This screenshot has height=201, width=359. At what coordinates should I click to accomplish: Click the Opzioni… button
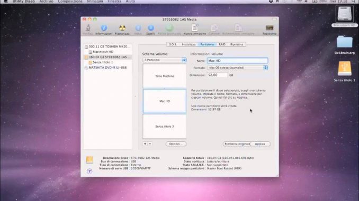(176, 144)
